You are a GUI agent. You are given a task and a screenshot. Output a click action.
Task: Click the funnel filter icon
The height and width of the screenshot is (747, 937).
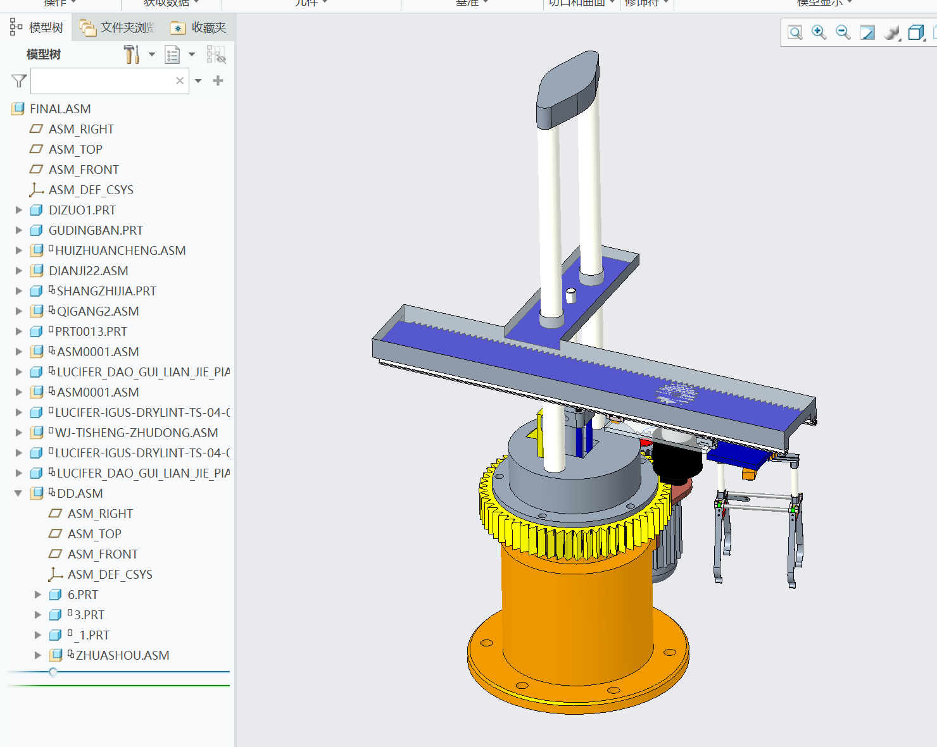point(19,81)
